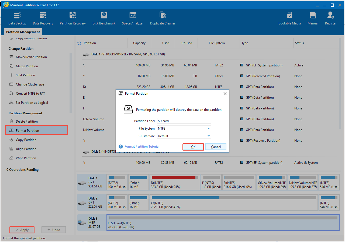Launch Duplicate Cleaner
Viewport: 345px width, 242px height.
click(163, 17)
